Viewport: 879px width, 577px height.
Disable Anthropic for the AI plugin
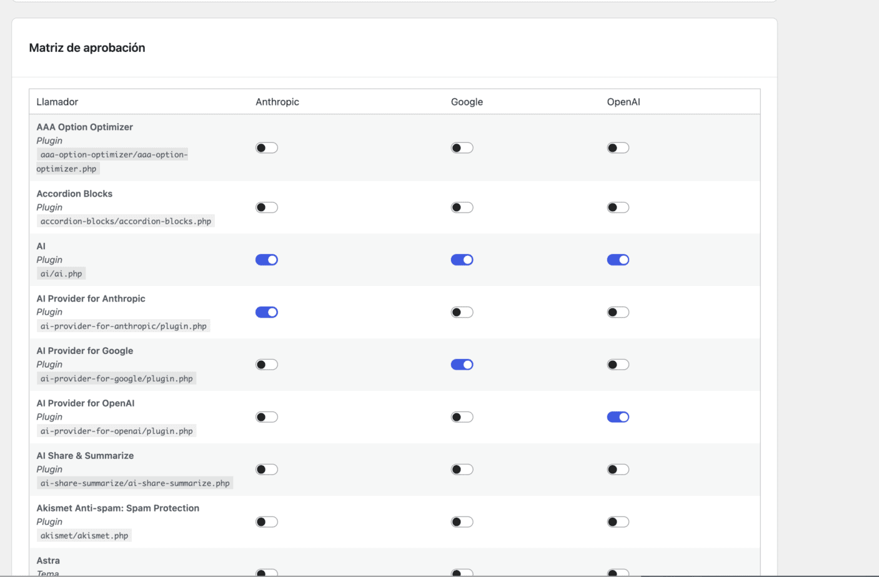[x=267, y=260]
